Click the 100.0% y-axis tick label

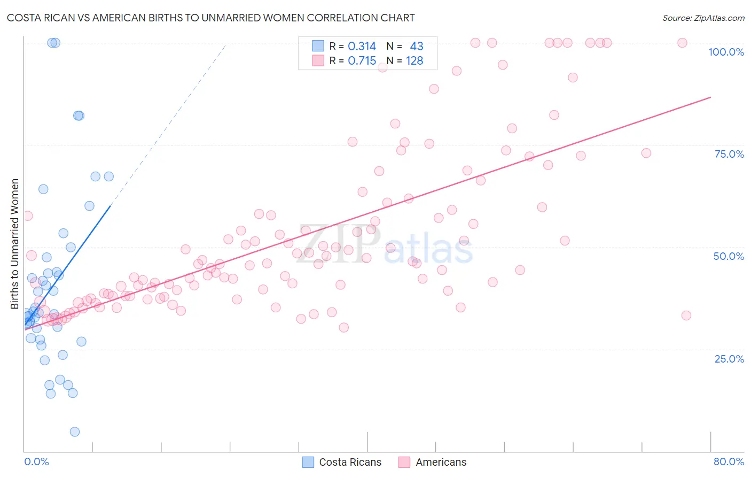pos(726,52)
